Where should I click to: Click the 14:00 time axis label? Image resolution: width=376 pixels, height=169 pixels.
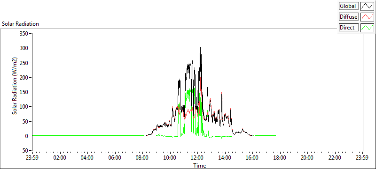pos(225,158)
